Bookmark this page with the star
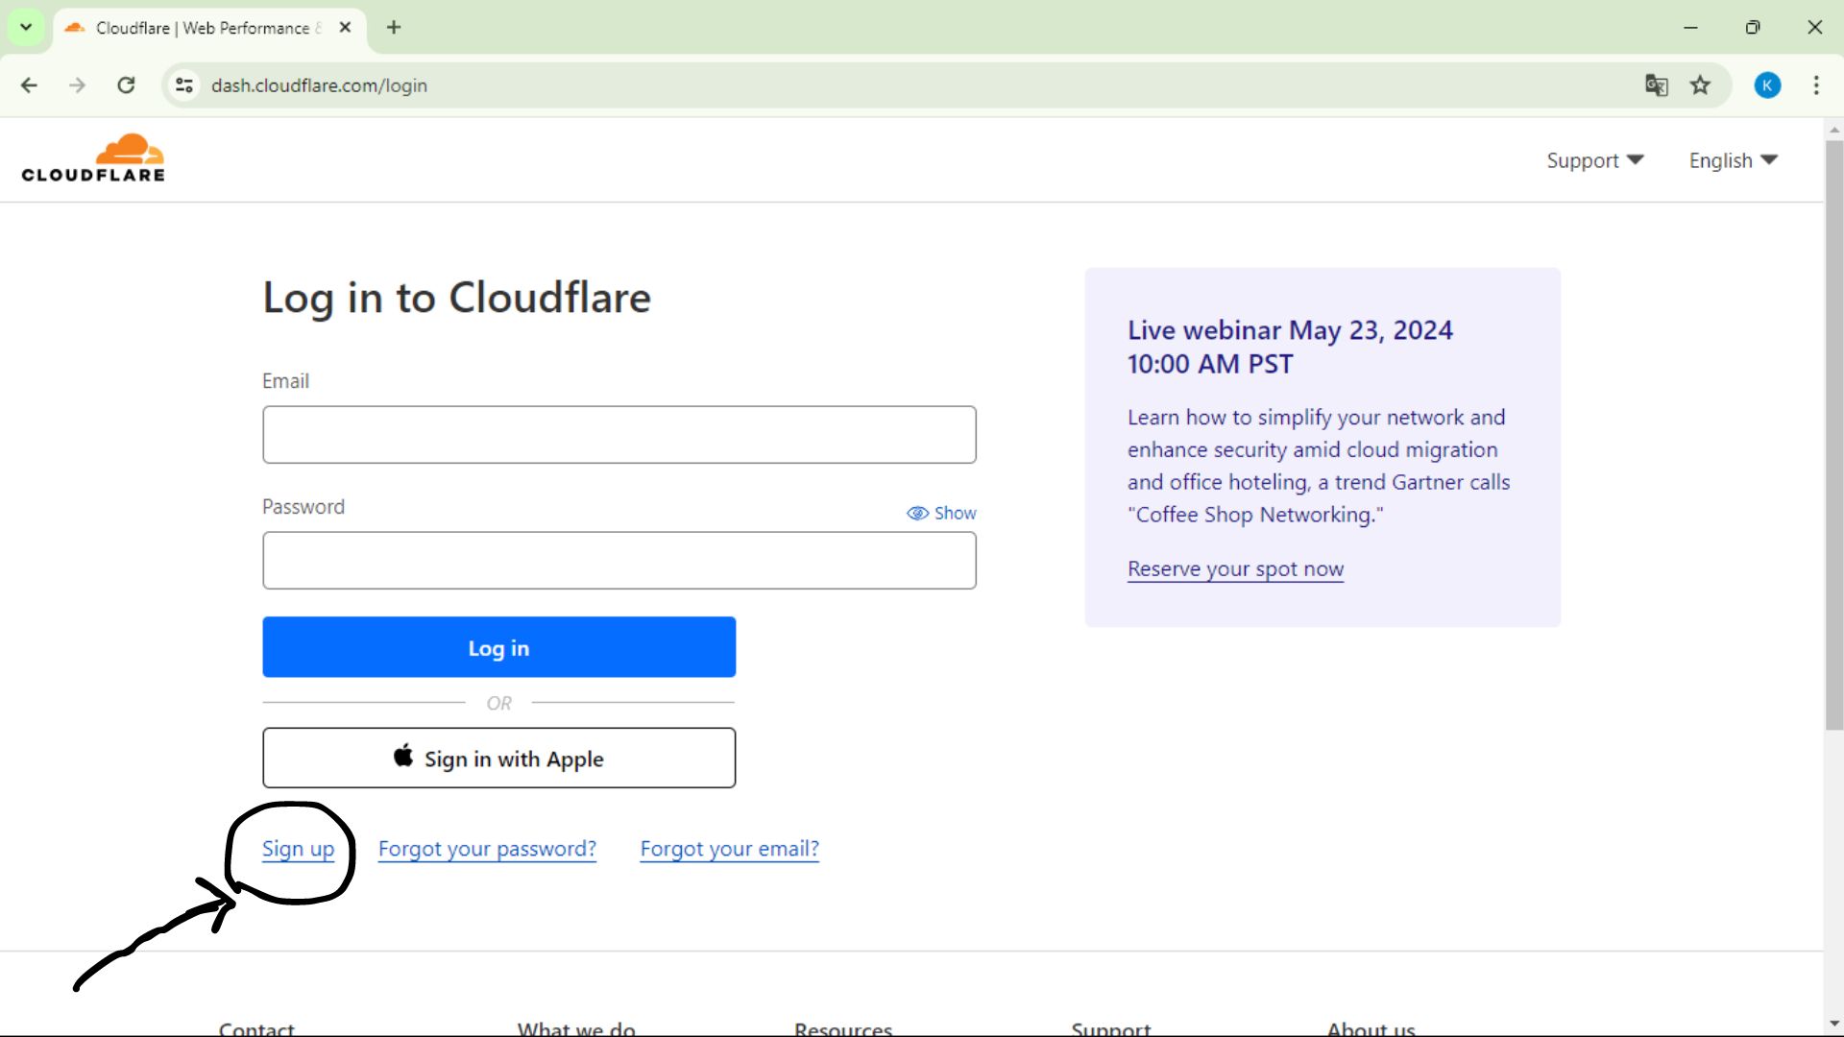The image size is (1844, 1037). [1700, 85]
